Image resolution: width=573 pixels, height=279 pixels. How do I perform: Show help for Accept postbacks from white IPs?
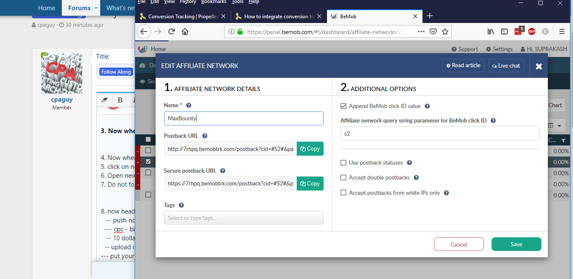coord(446,193)
